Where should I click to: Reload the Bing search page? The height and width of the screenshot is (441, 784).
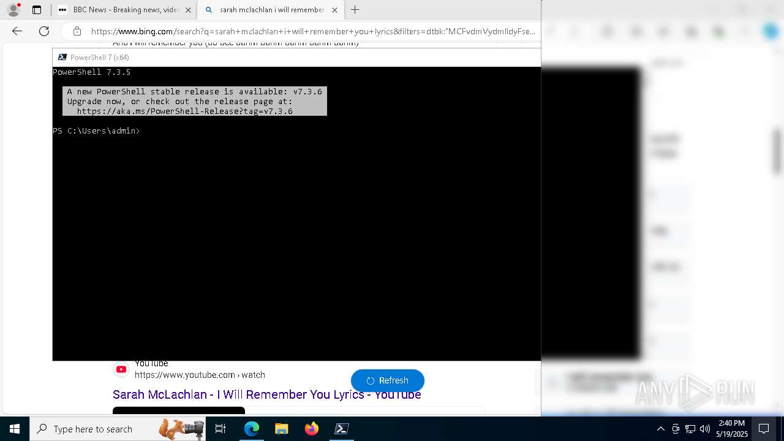pyautogui.click(x=44, y=31)
